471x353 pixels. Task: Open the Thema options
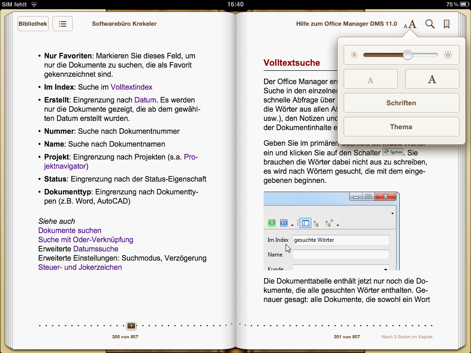click(x=401, y=127)
